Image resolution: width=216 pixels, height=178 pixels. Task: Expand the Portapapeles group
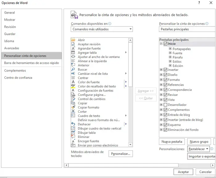pyautogui.click(x=170, y=49)
